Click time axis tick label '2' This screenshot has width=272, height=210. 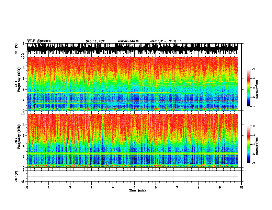pyautogui.click(x=70, y=187)
